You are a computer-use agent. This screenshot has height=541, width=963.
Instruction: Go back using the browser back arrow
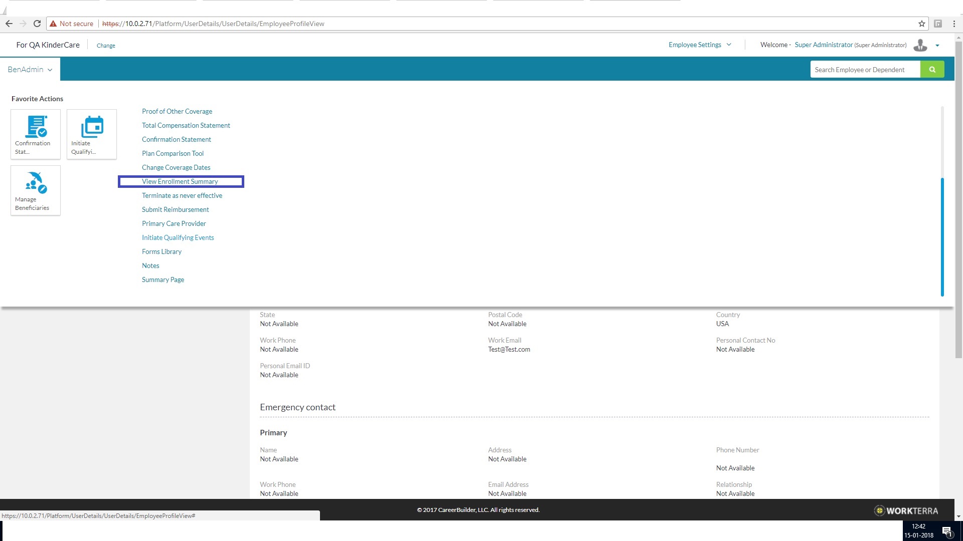click(9, 24)
